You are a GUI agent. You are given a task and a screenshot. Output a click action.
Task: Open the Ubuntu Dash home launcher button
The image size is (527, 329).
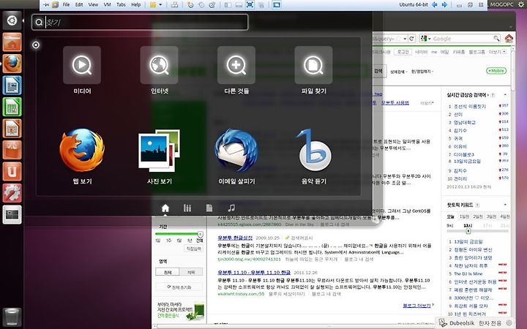12,20
